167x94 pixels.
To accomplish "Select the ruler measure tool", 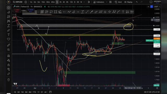I will tap(9, 45).
